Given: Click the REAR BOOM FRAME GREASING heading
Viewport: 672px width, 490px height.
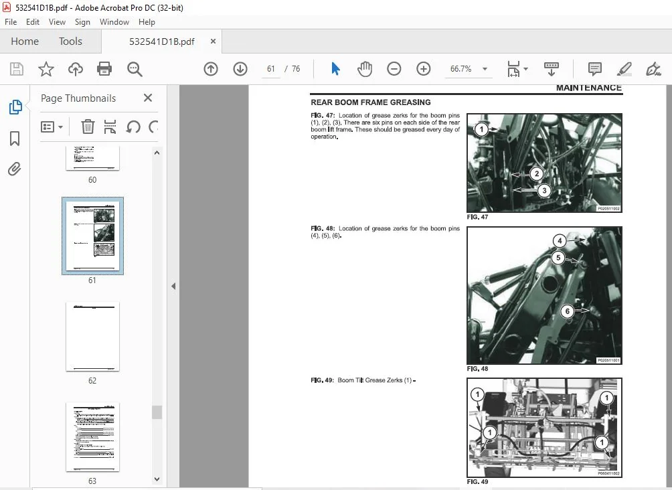Looking at the screenshot, I should tap(371, 102).
